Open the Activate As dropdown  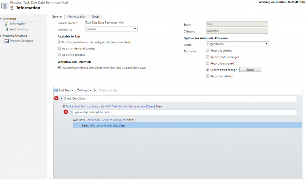pyautogui.click(x=111, y=29)
